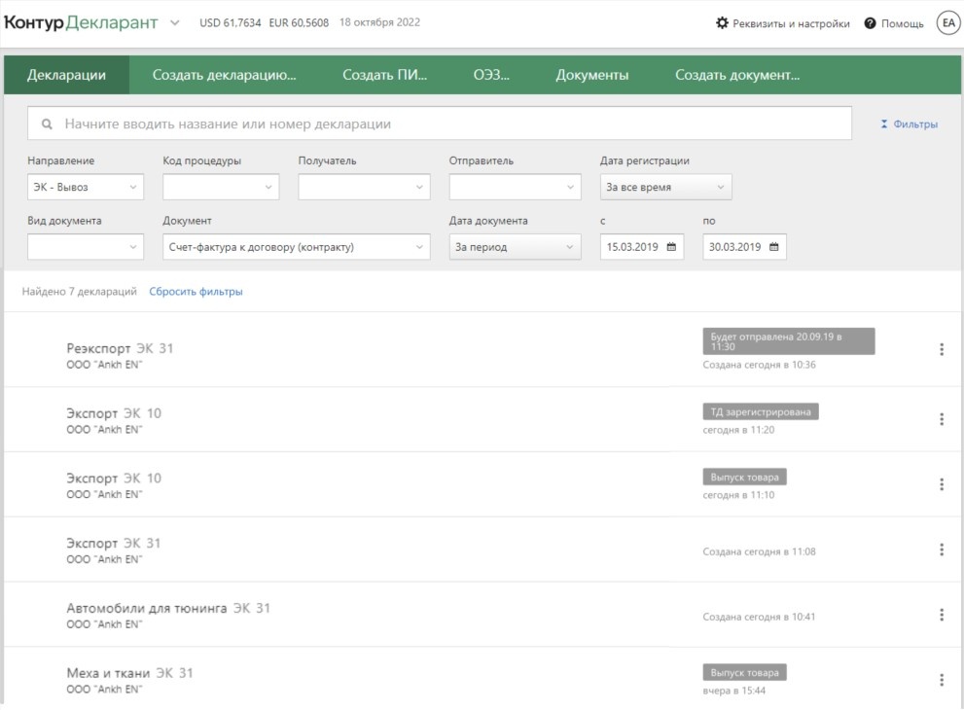The width and height of the screenshot is (964, 710).
Task: Open Экспорт ЭК 10 declaration released at 11:10
Action: pyautogui.click(x=114, y=479)
